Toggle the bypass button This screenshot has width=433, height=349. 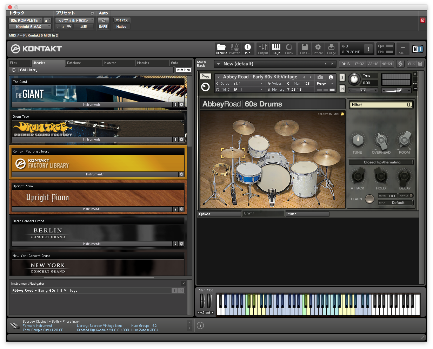coord(122,20)
